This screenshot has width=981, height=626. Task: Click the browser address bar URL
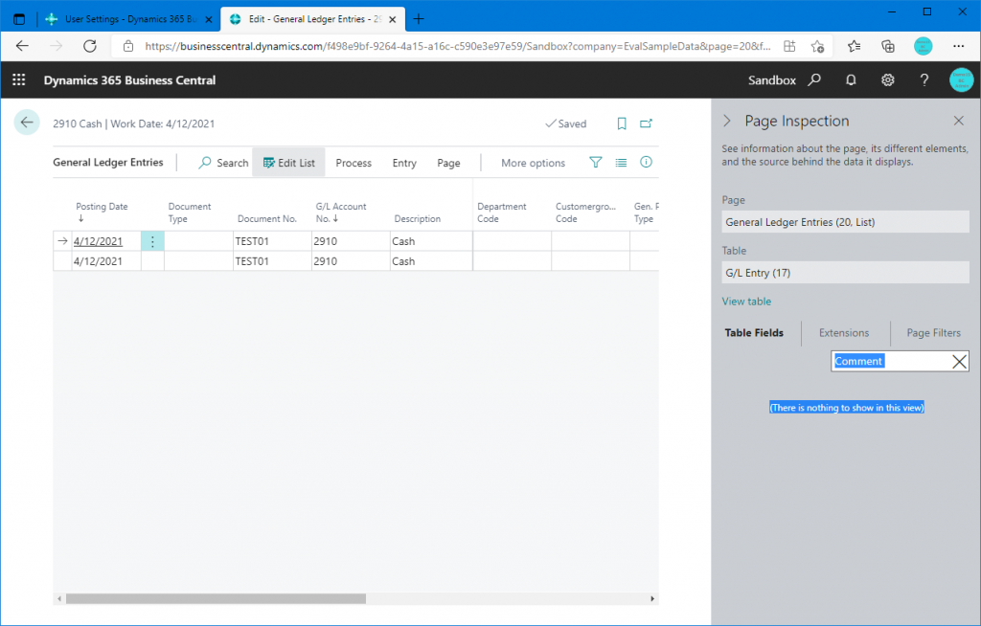pyautogui.click(x=458, y=46)
